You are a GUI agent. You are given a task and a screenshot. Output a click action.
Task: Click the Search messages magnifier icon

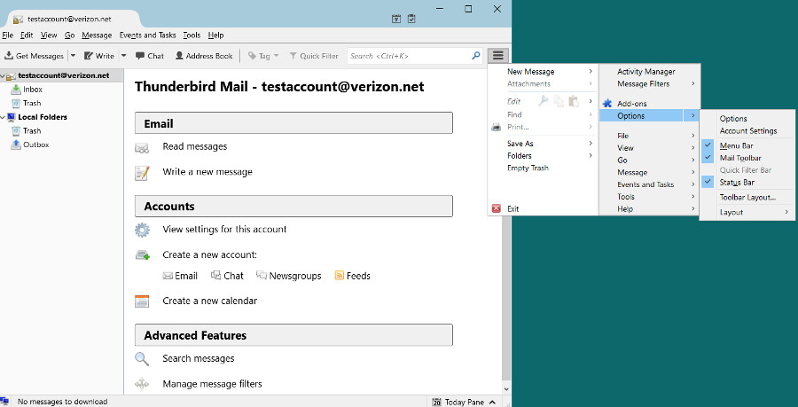(x=142, y=358)
